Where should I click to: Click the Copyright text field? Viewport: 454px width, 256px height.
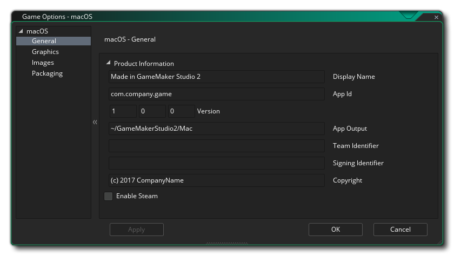tap(216, 180)
